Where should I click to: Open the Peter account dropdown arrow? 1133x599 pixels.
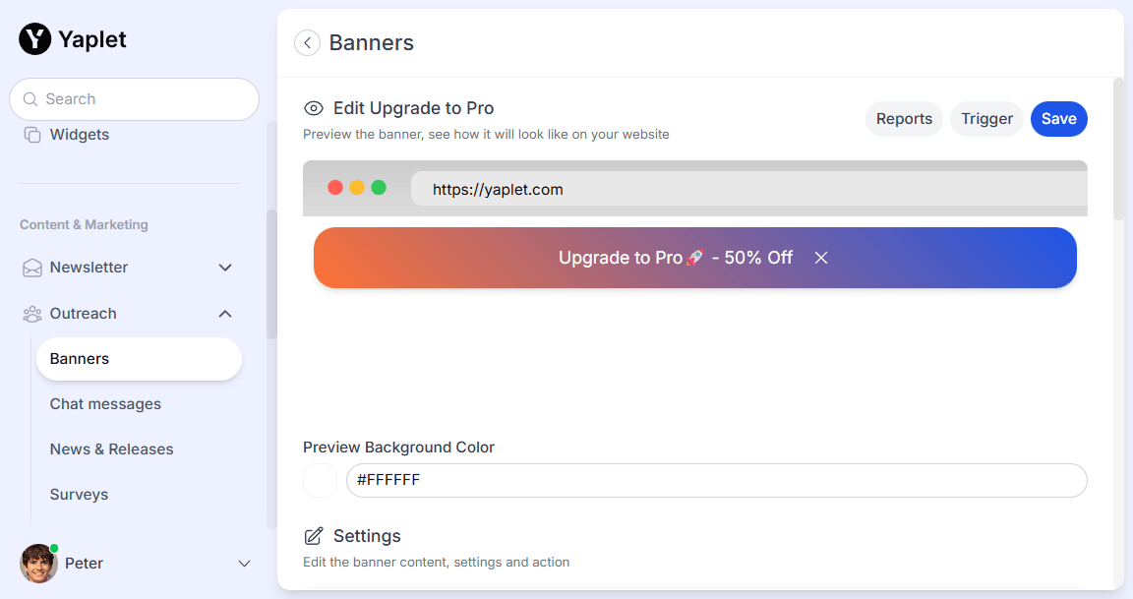pyautogui.click(x=245, y=564)
